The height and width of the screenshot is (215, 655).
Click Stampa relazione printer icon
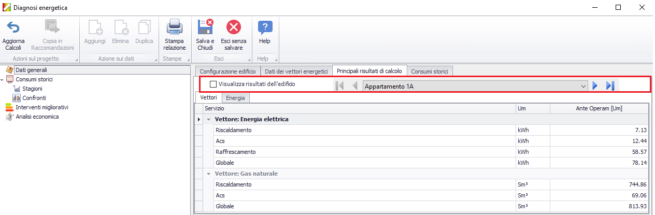[174, 27]
